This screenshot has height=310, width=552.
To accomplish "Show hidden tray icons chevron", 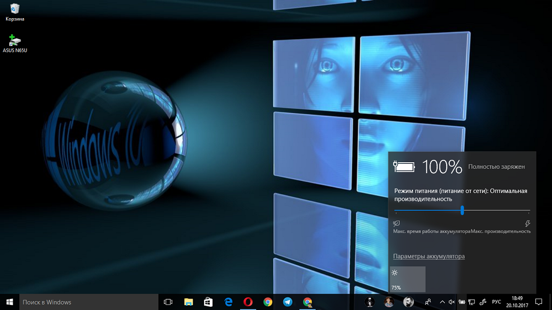I will (x=442, y=302).
